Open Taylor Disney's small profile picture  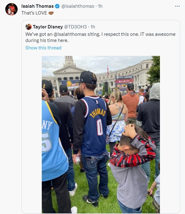(28, 27)
